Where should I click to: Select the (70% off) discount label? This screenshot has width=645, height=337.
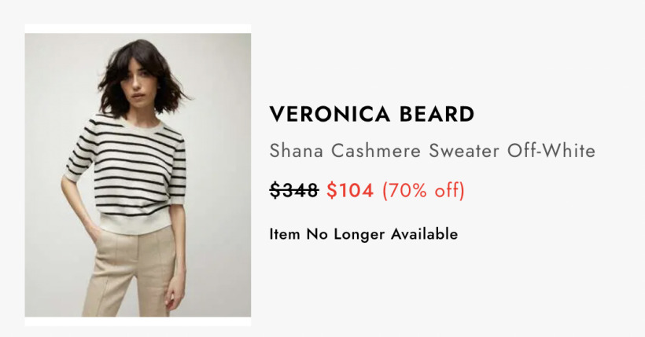[x=423, y=191]
